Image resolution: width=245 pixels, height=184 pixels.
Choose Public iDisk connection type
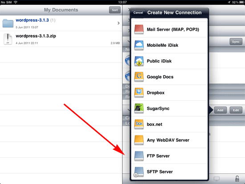[x=169, y=61]
